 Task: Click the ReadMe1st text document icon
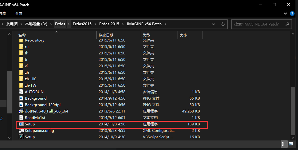coord(21,118)
